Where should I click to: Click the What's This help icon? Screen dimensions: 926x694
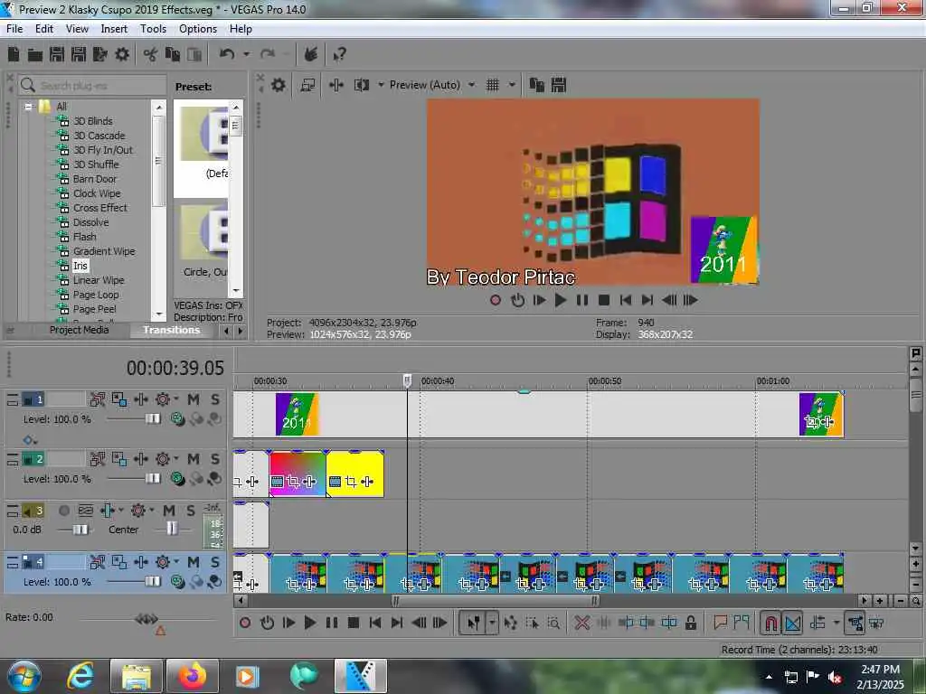339,55
